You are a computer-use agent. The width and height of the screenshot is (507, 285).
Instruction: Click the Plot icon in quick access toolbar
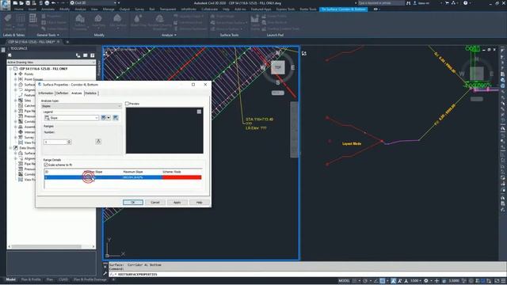coord(47,3)
